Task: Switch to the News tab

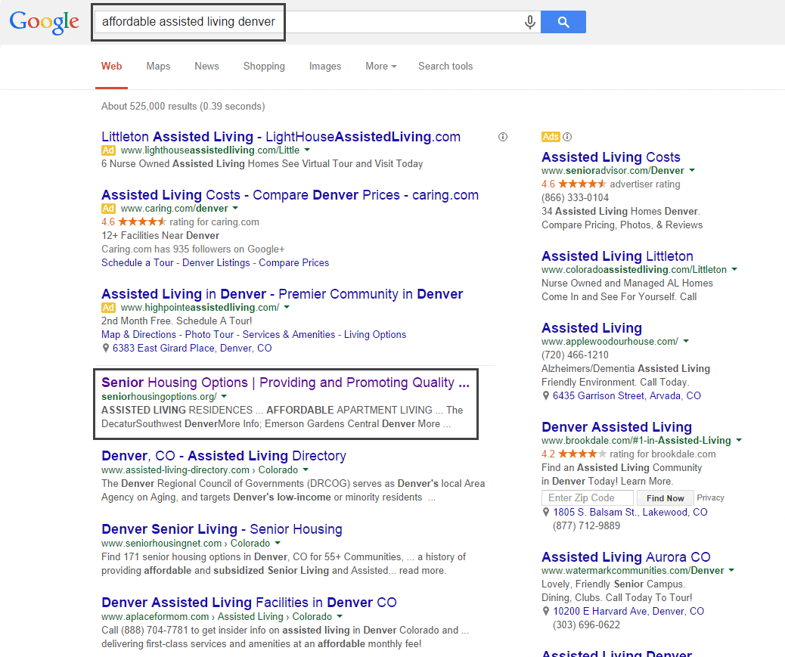Action: coord(206,66)
